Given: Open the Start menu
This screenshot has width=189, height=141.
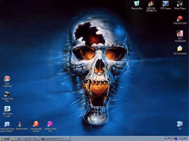Looking at the screenshot, I should point(5,139).
